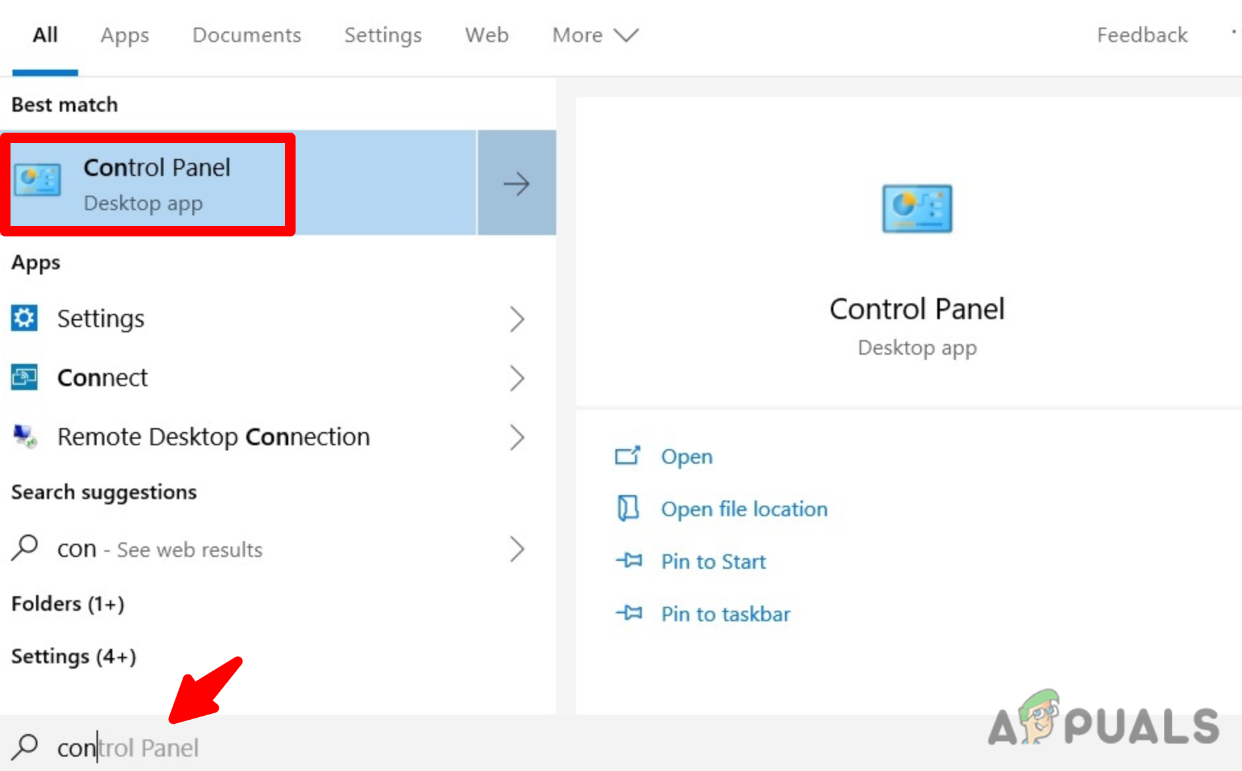1242x771 pixels.
Task: Click the Open window icon in preview pane
Action: pyautogui.click(x=628, y=456)
